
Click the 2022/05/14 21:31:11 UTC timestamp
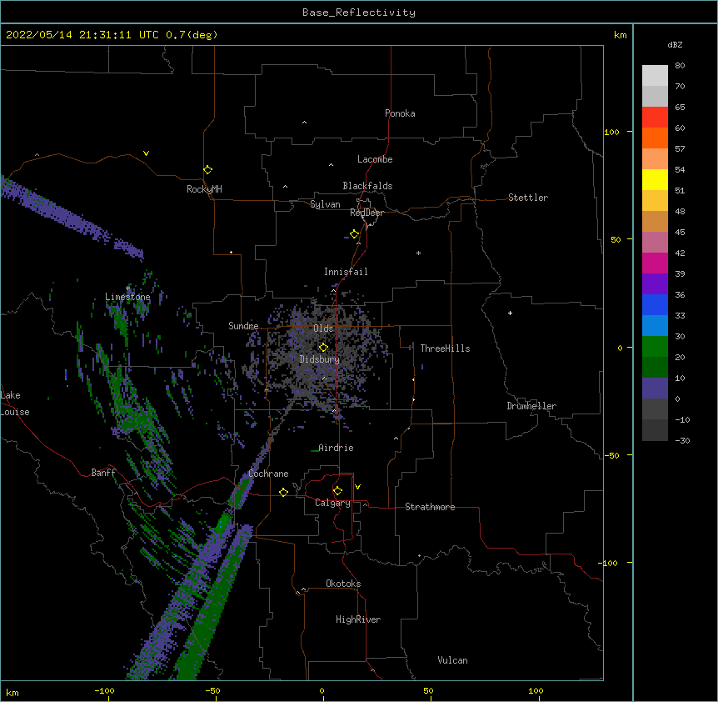[x=82, y=35]
